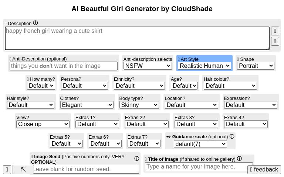Focus the Description text area
This screenshot has width=284, height=177.
coord(137,38)
